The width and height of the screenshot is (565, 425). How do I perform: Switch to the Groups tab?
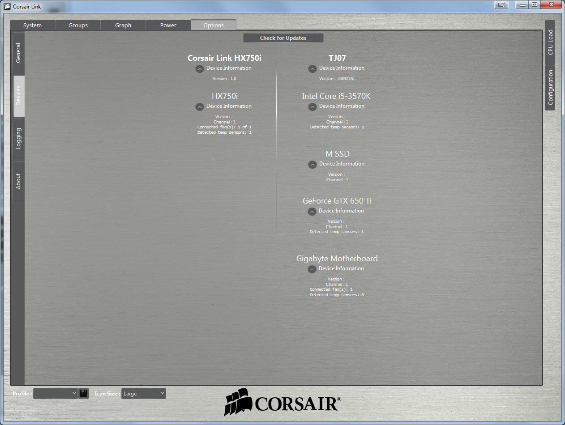[x=78, y=25]
